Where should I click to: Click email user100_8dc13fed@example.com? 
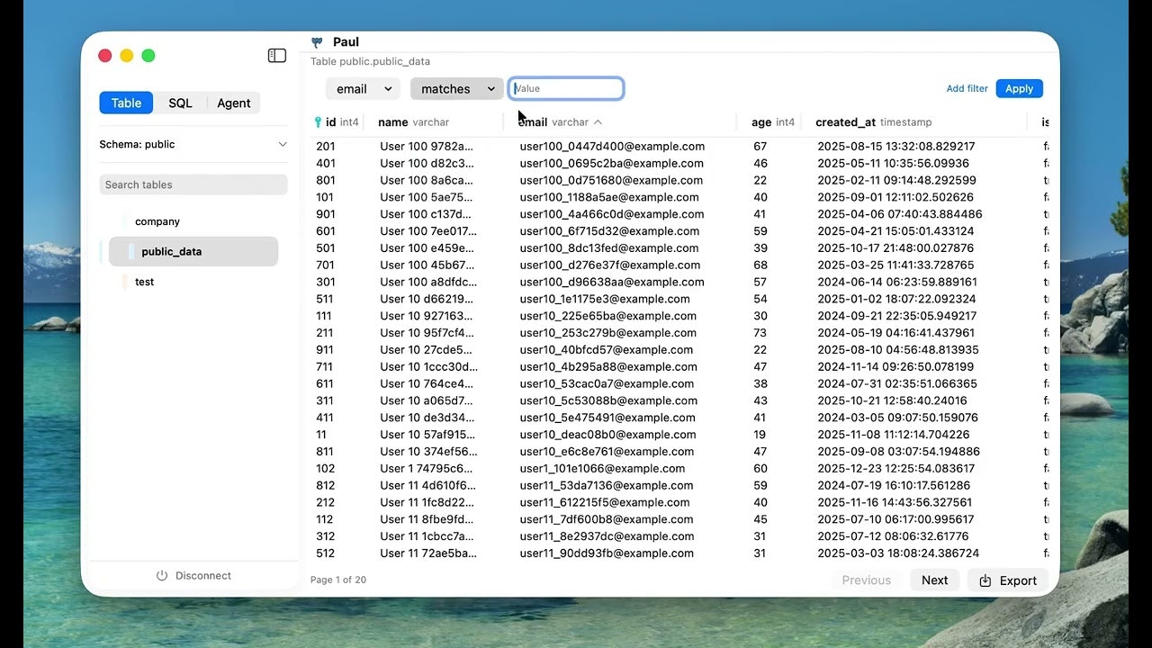pyautogui.click(x=609, y=248)
